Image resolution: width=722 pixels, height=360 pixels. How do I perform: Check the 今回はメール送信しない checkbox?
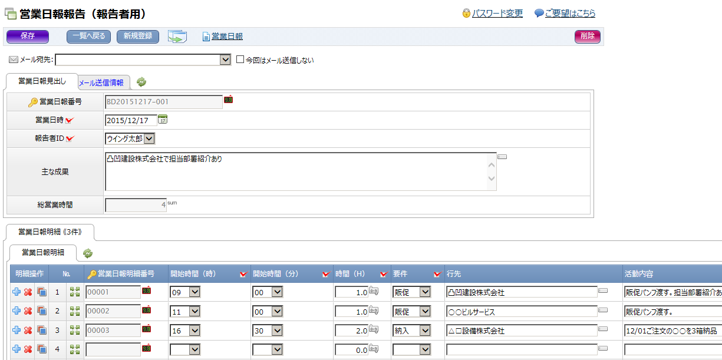point(240,60)
